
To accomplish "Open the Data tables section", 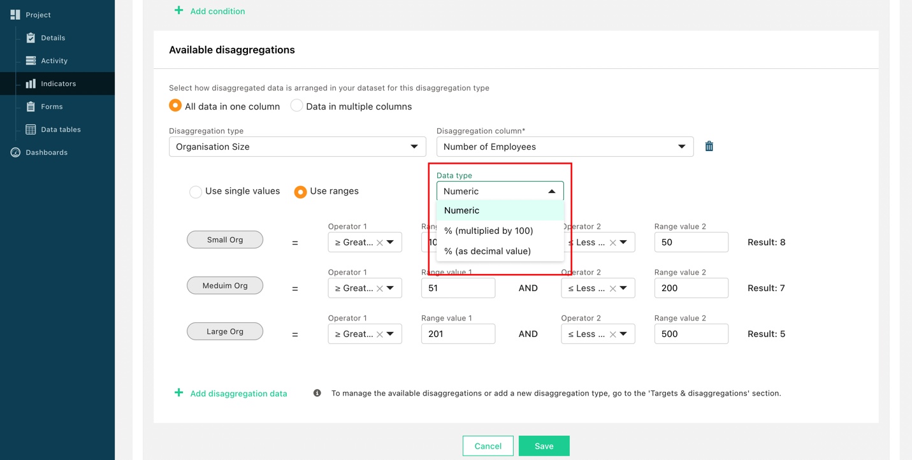I will coord(61,129).
